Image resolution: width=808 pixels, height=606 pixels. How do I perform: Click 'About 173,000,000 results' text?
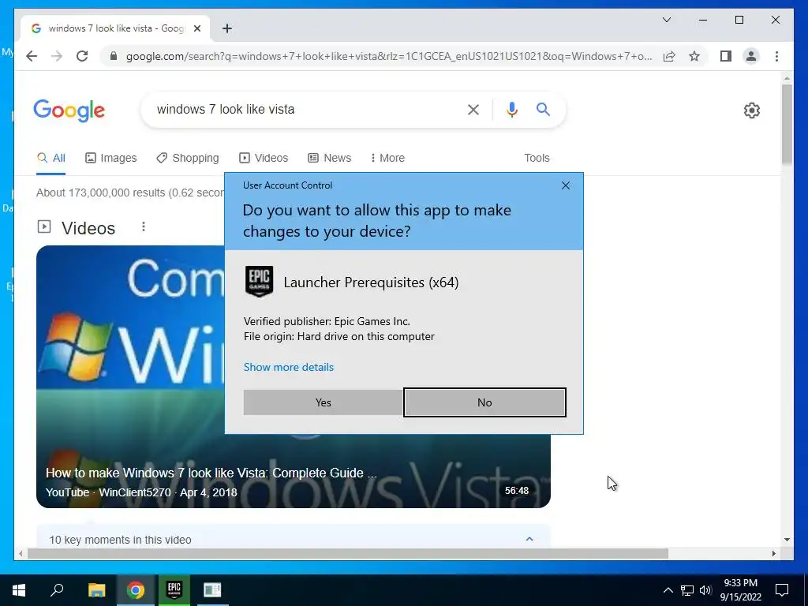tap(130, 193)
